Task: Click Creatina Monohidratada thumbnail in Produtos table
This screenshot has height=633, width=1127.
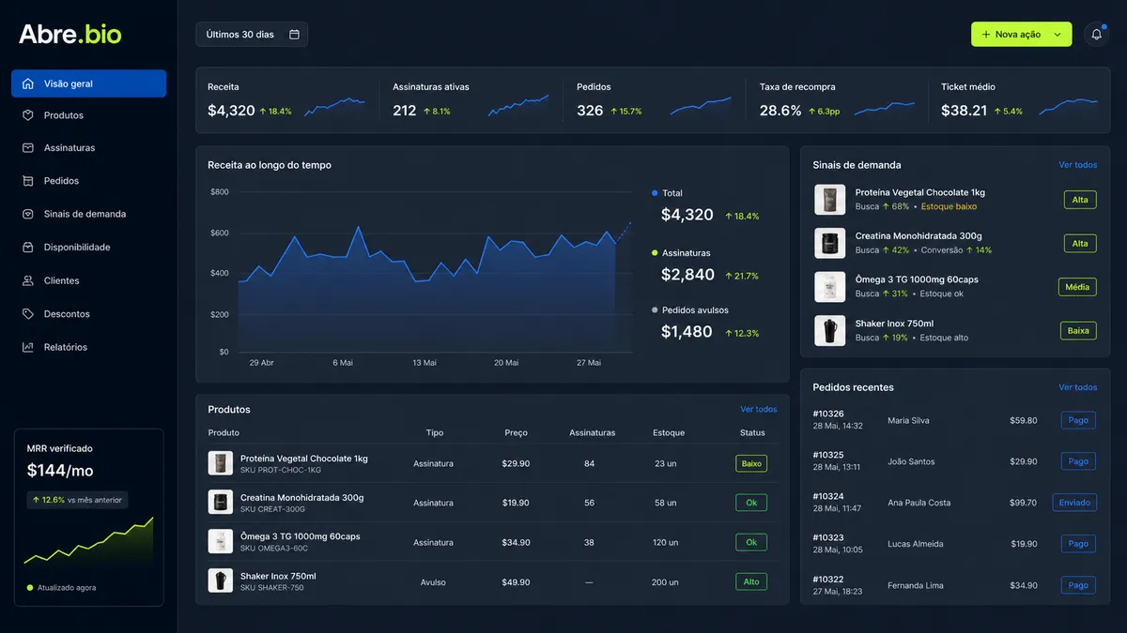Action: 221,503
